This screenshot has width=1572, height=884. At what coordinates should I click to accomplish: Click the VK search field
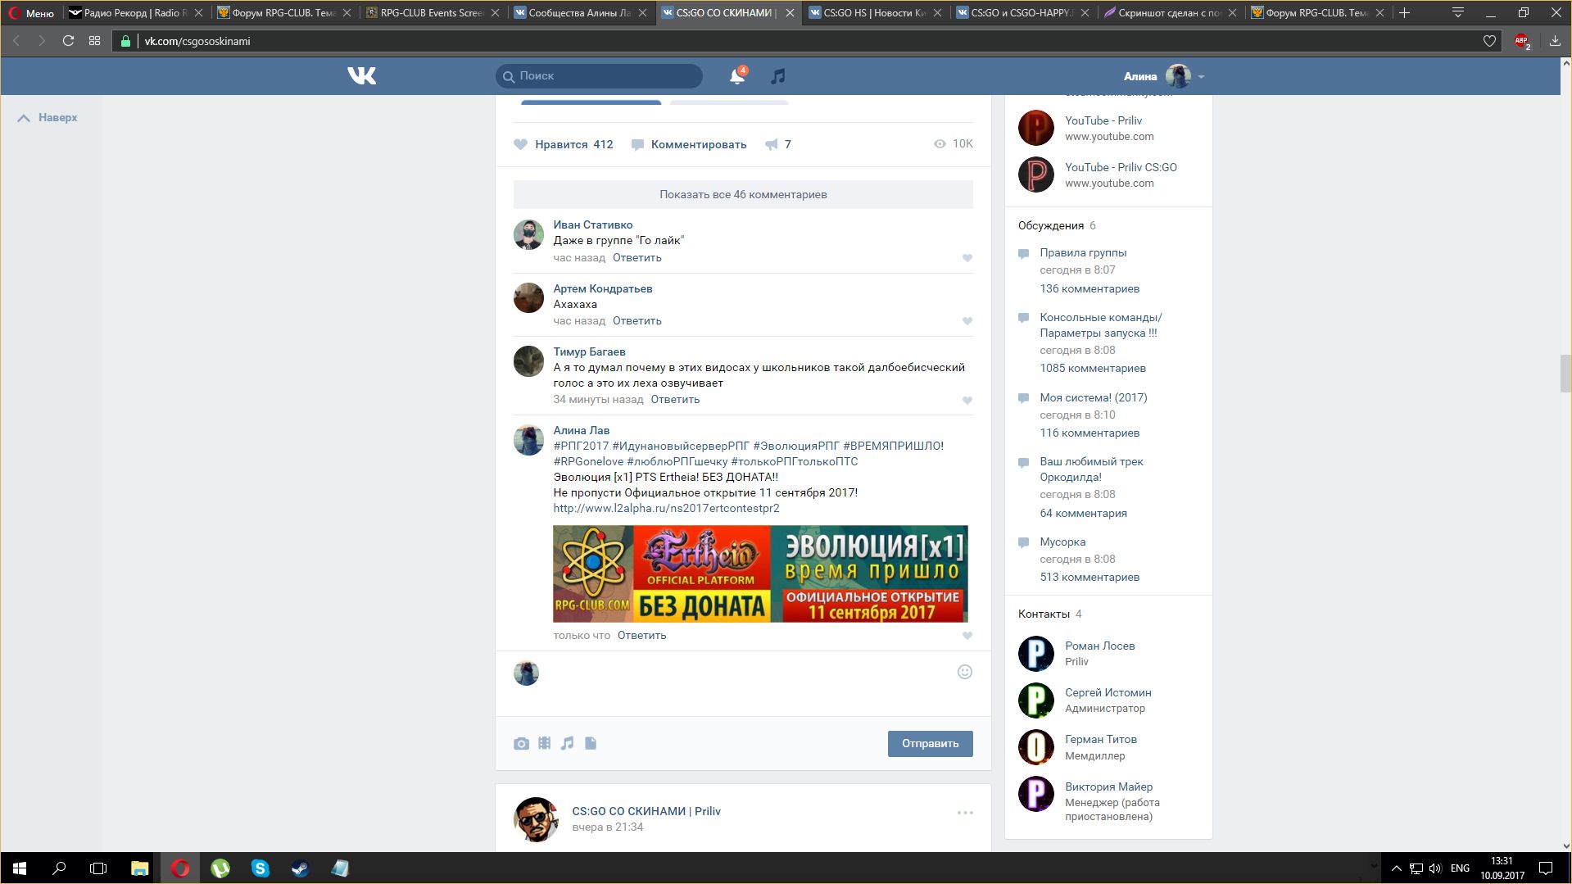coord(599,76)
